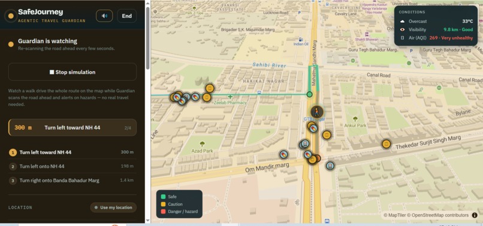The height and width of the screenshot is (226, 483).
Task: Click the walking person position marker
Action: pos(316,112)
